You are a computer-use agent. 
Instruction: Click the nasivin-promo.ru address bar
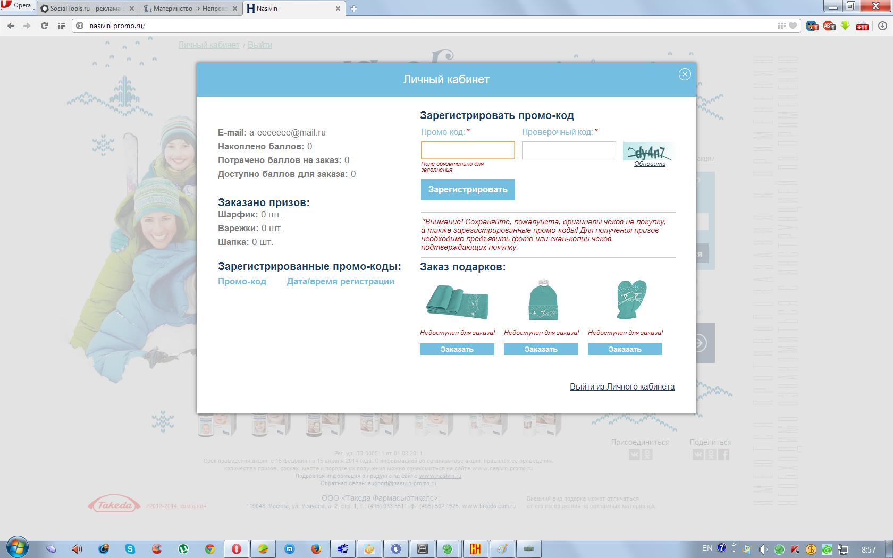click(x=431, y=26)
